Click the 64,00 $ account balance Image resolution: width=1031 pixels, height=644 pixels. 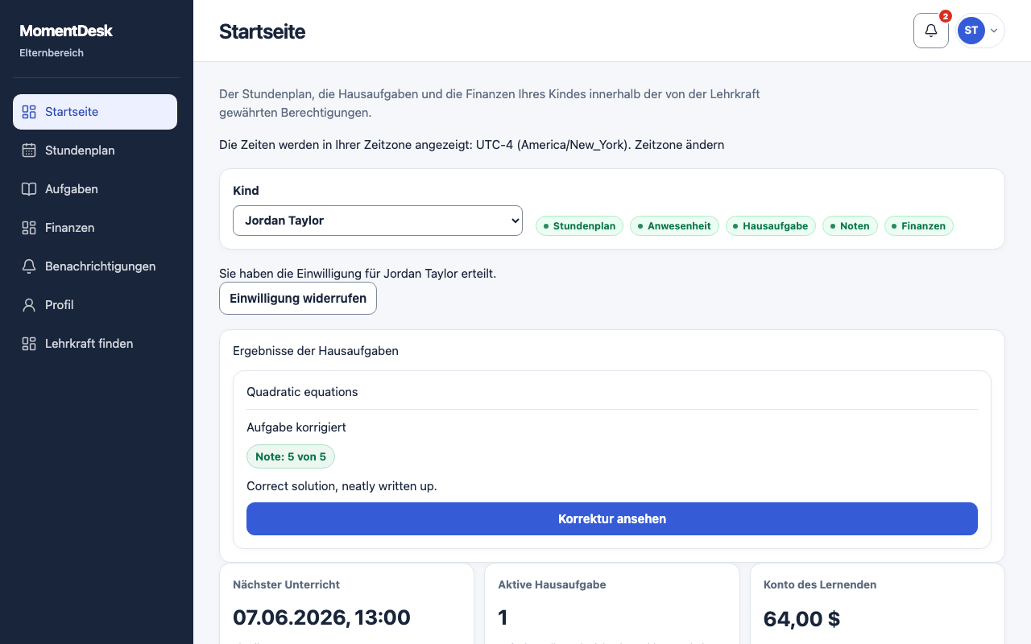[801, 619]
